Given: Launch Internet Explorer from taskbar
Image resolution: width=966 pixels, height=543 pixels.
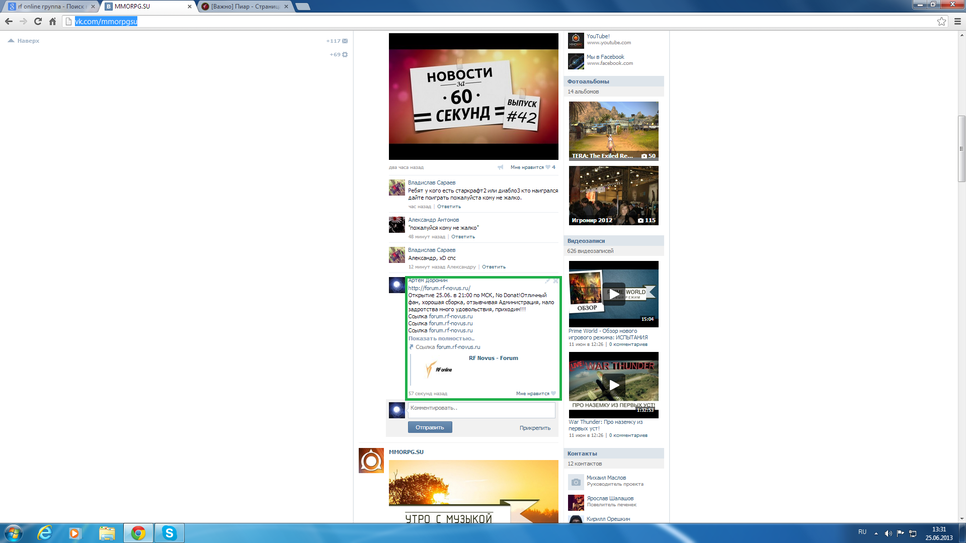Looking at the screenshot, I should tap(45, 533).
